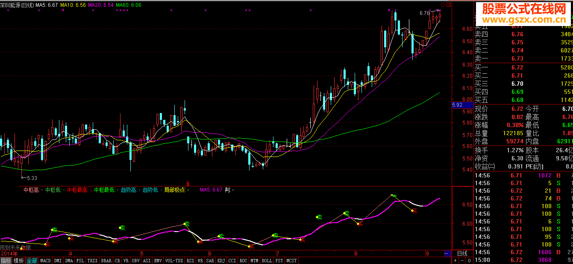Open the 日线 period selector
Screen dimensions: 573x264
(462, 253)
